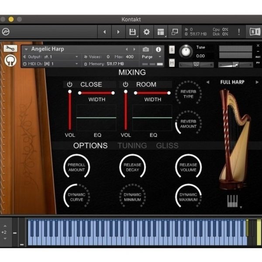
Task: Shift keyboard octave up arrow
Action: (x=5, y=226)
